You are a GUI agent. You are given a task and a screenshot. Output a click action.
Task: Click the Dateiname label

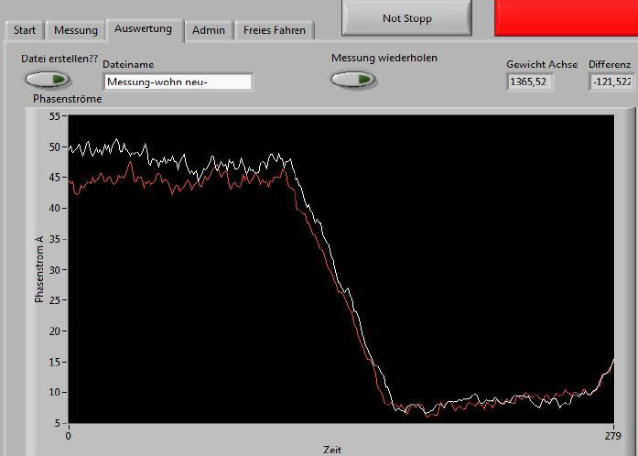tap(128, 65)
